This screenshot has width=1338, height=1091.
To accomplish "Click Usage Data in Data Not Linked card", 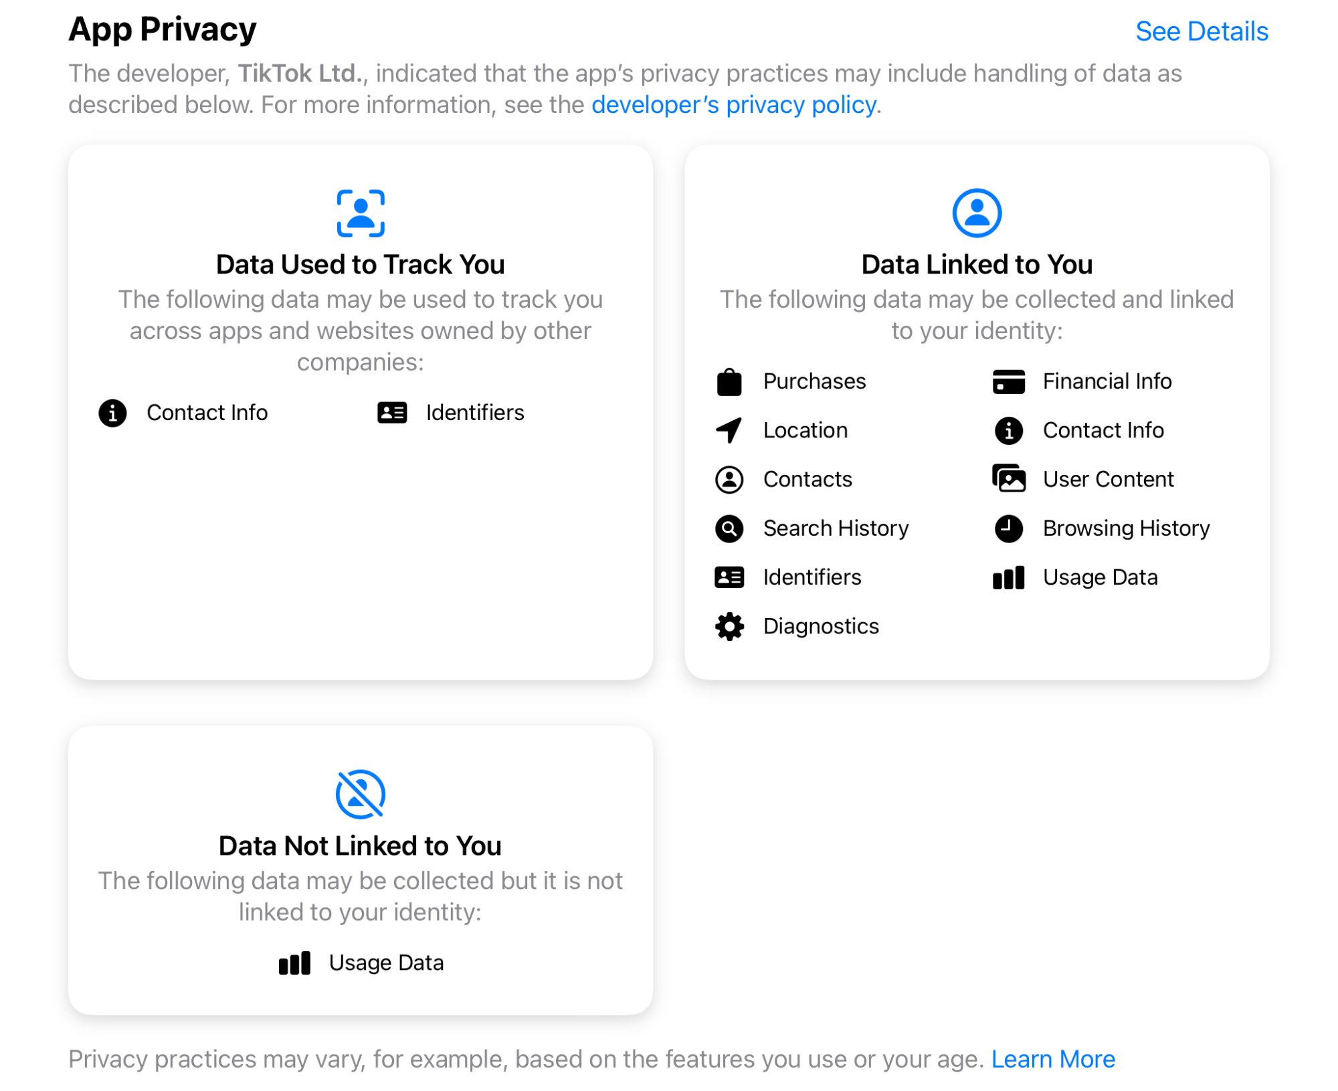I will 385,963.
